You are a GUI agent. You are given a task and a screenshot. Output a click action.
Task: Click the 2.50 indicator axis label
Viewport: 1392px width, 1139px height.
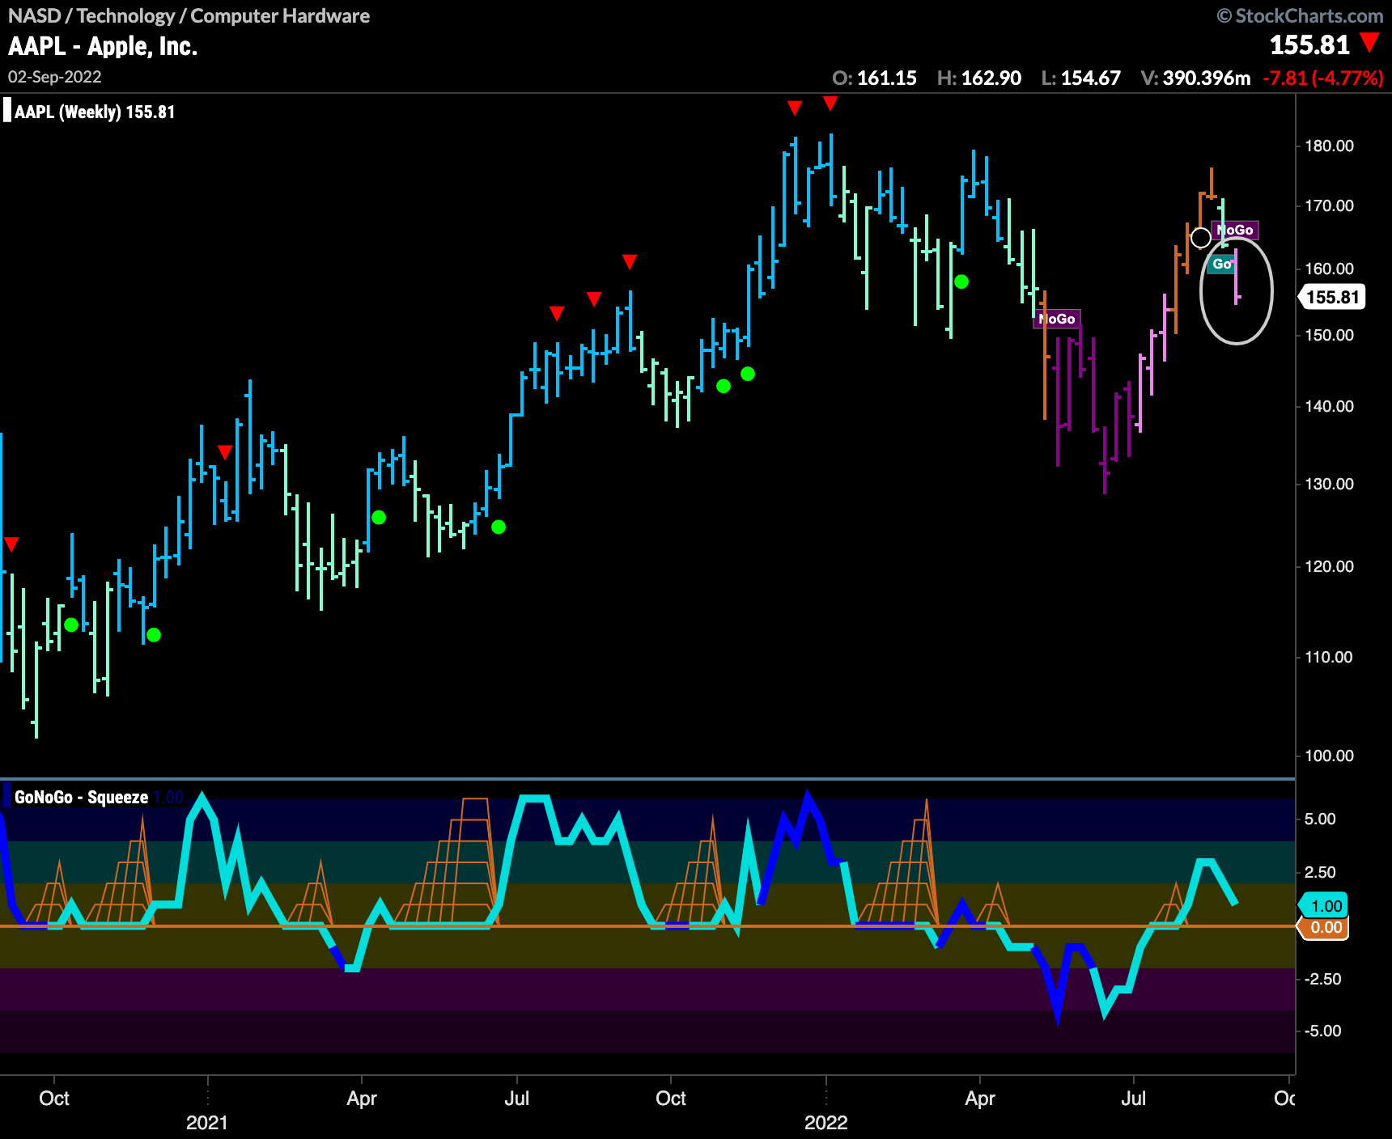[1320, 872]
